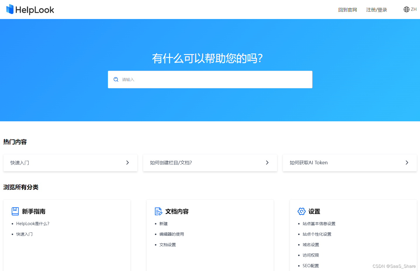Open the 新手指南 category heading
Image resolution: width=420 pixels, height=271 pixels.
tap(34, 211)
